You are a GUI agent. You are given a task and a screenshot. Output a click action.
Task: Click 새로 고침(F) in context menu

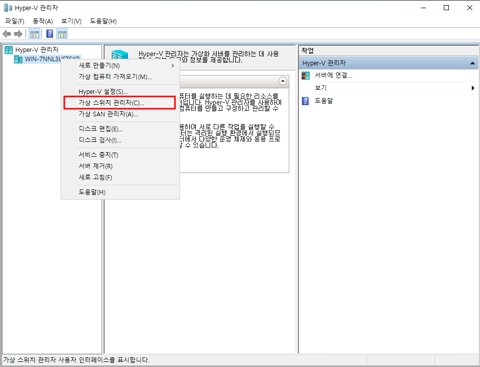(120, 177)
